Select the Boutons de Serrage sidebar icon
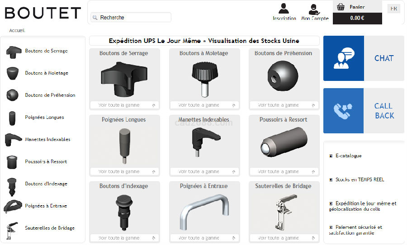The image size is (407, 245). coord(14,52)
